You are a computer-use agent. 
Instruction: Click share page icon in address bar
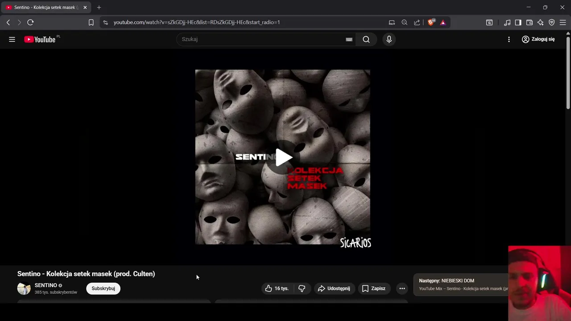(417, 22)
